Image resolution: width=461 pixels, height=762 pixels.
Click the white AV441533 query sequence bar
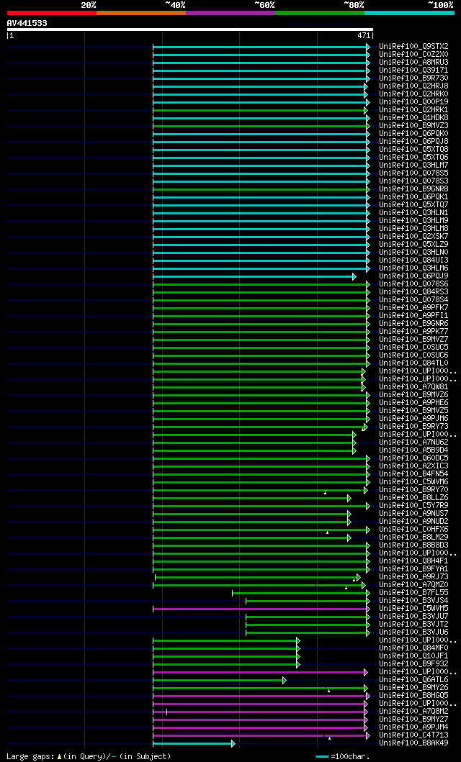tap(190, 30)
